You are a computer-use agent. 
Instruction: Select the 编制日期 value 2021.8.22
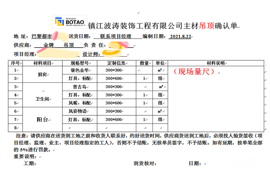[180, 37]
